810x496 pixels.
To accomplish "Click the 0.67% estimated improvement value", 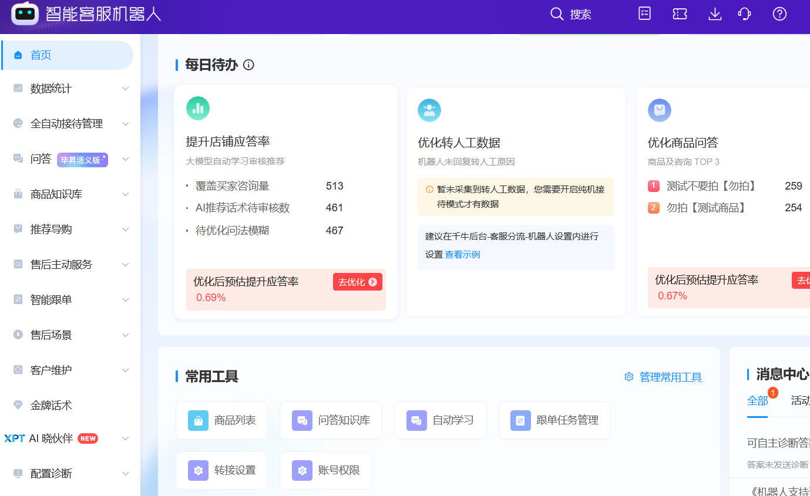I will pyautogui.click(x=673, y=296).
